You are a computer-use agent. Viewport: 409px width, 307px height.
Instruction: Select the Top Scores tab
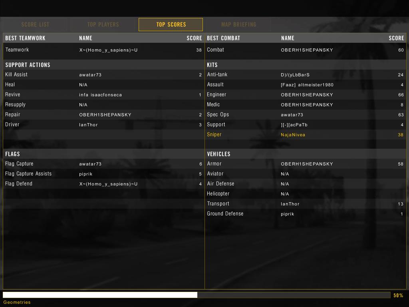tap(171, 24)
